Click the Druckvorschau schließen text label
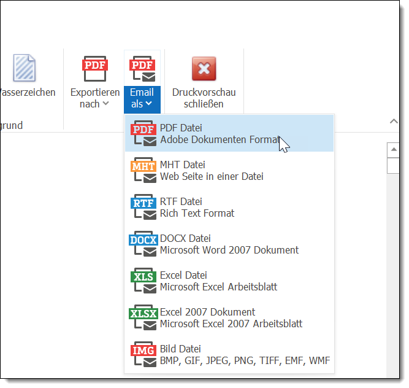 [204, 98]
